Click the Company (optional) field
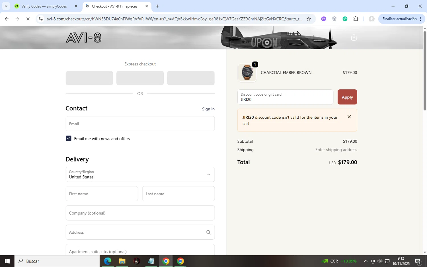Viewport: 427px width, 267px height. point(140,213)
